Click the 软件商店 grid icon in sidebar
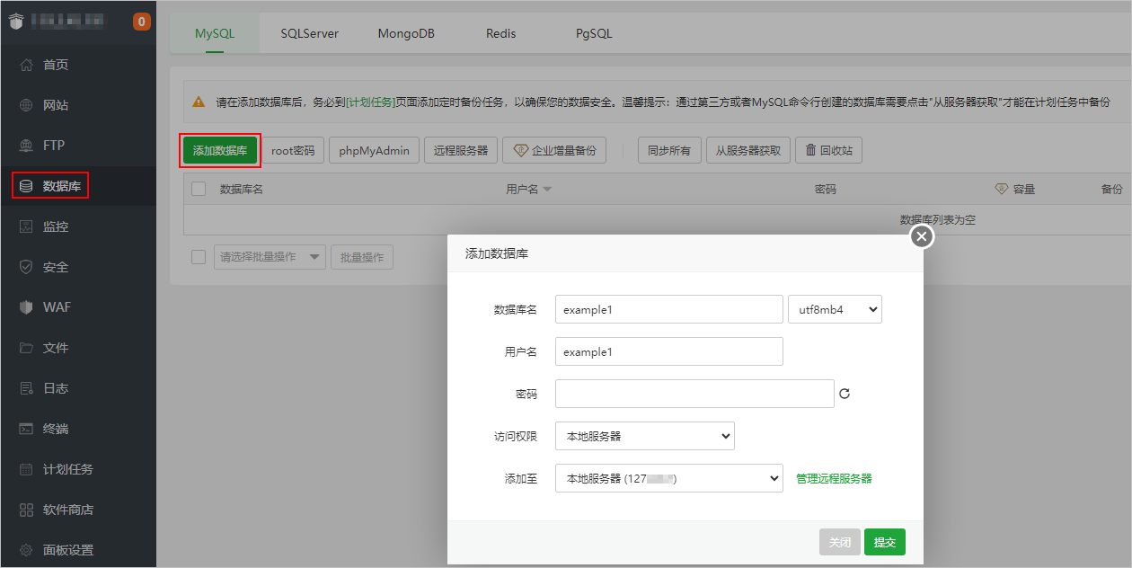This screenshot has width=1132, height=568. click(26, 510)
